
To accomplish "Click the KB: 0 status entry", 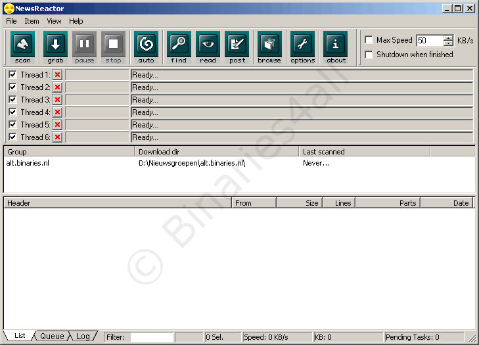I will click(348, 337).
